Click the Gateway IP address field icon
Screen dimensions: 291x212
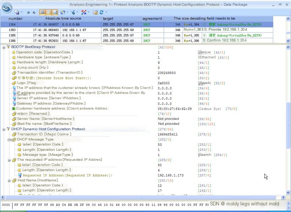tap(14, 104)
